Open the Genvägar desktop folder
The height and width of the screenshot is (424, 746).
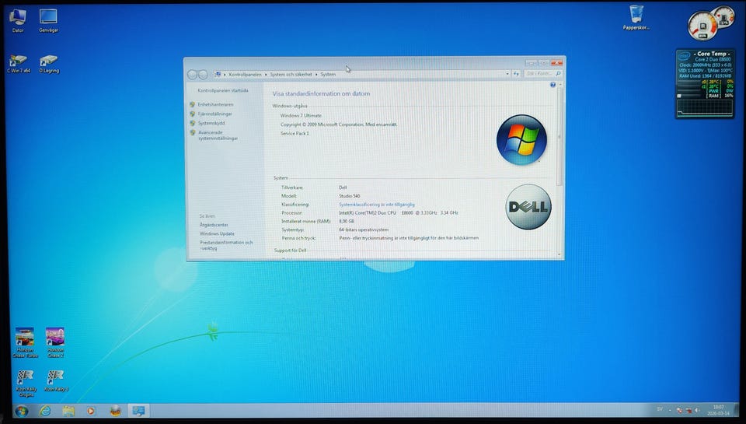click(48, 18)
